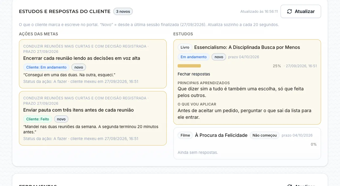
Task: Click the yellow 25% progress bar
Action: [x=189, y=66]
